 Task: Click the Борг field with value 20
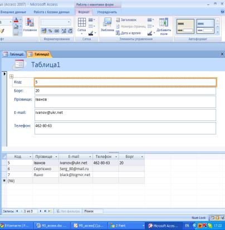point(125,91)
